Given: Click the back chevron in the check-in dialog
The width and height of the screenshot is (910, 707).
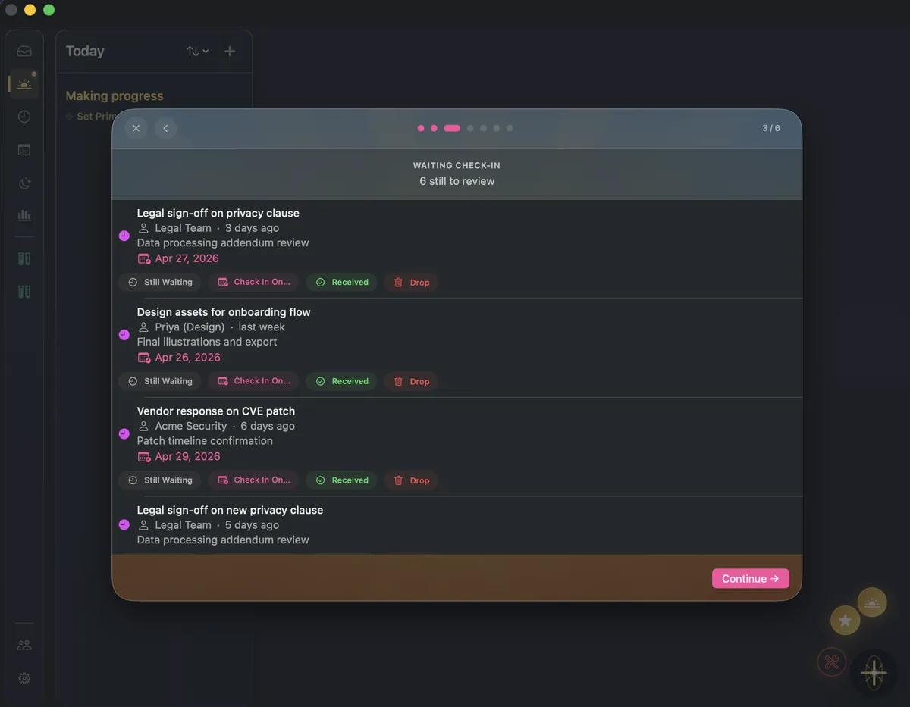Looking at the screenshot, I should coord(165,128).
